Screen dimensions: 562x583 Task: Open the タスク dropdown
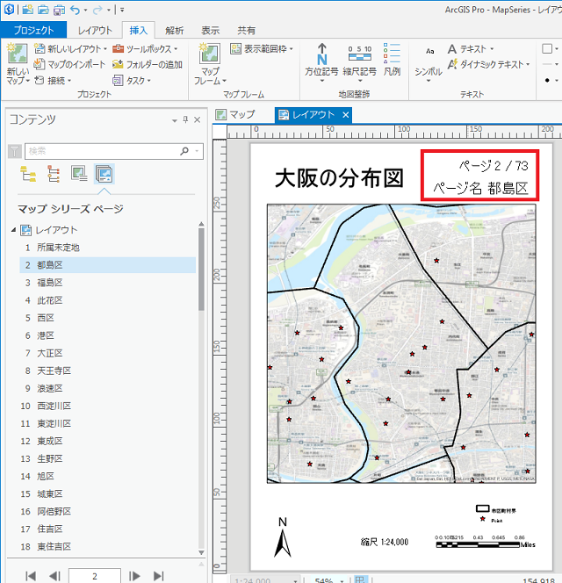pyautogui.click(x=132, y=80)
